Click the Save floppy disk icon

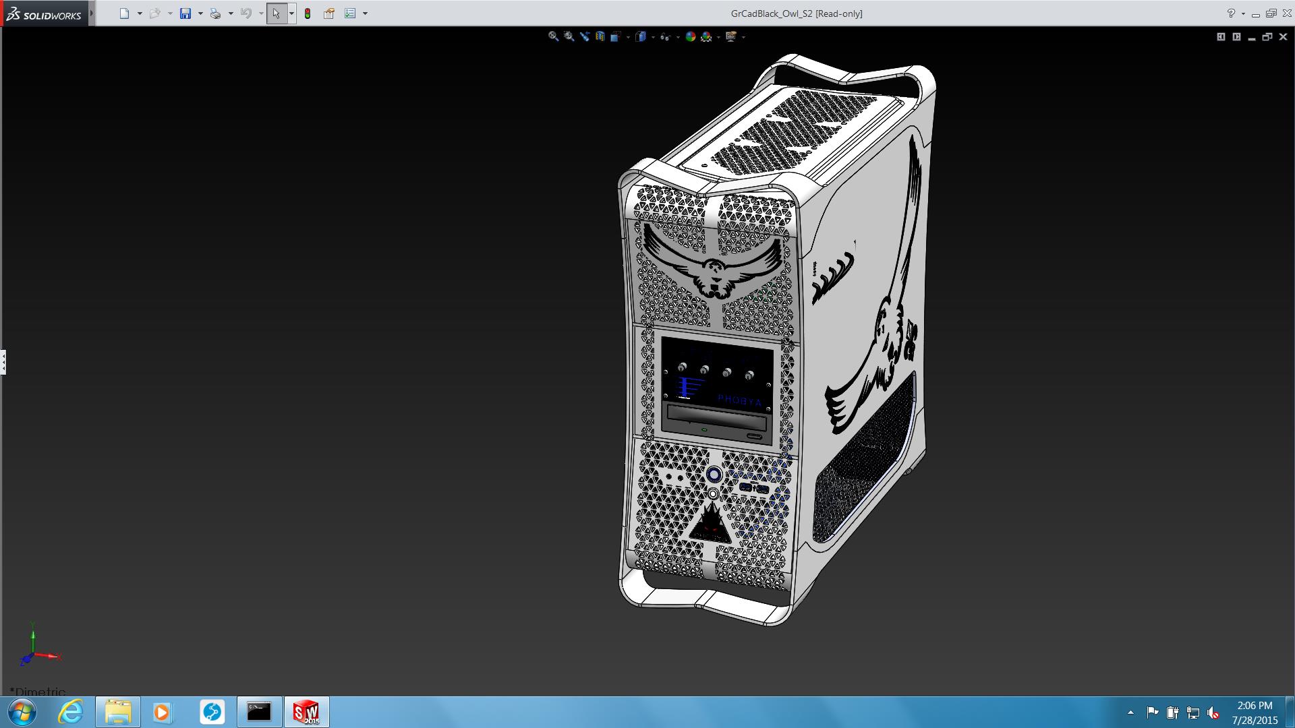coord(185,13)
